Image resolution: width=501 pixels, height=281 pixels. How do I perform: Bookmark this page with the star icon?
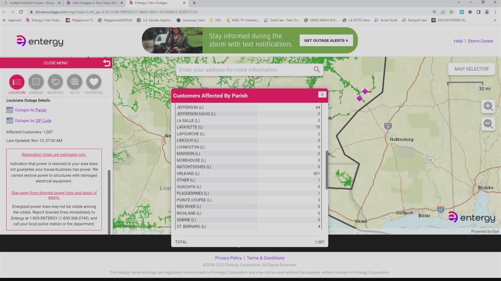click(451, 12)
